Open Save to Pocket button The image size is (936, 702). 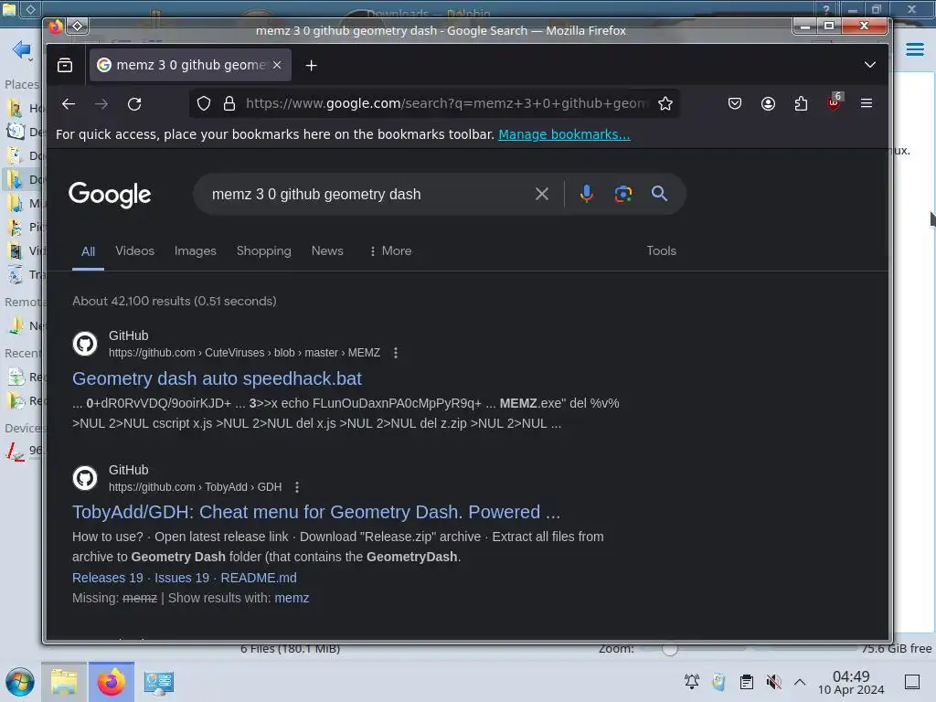735,104
